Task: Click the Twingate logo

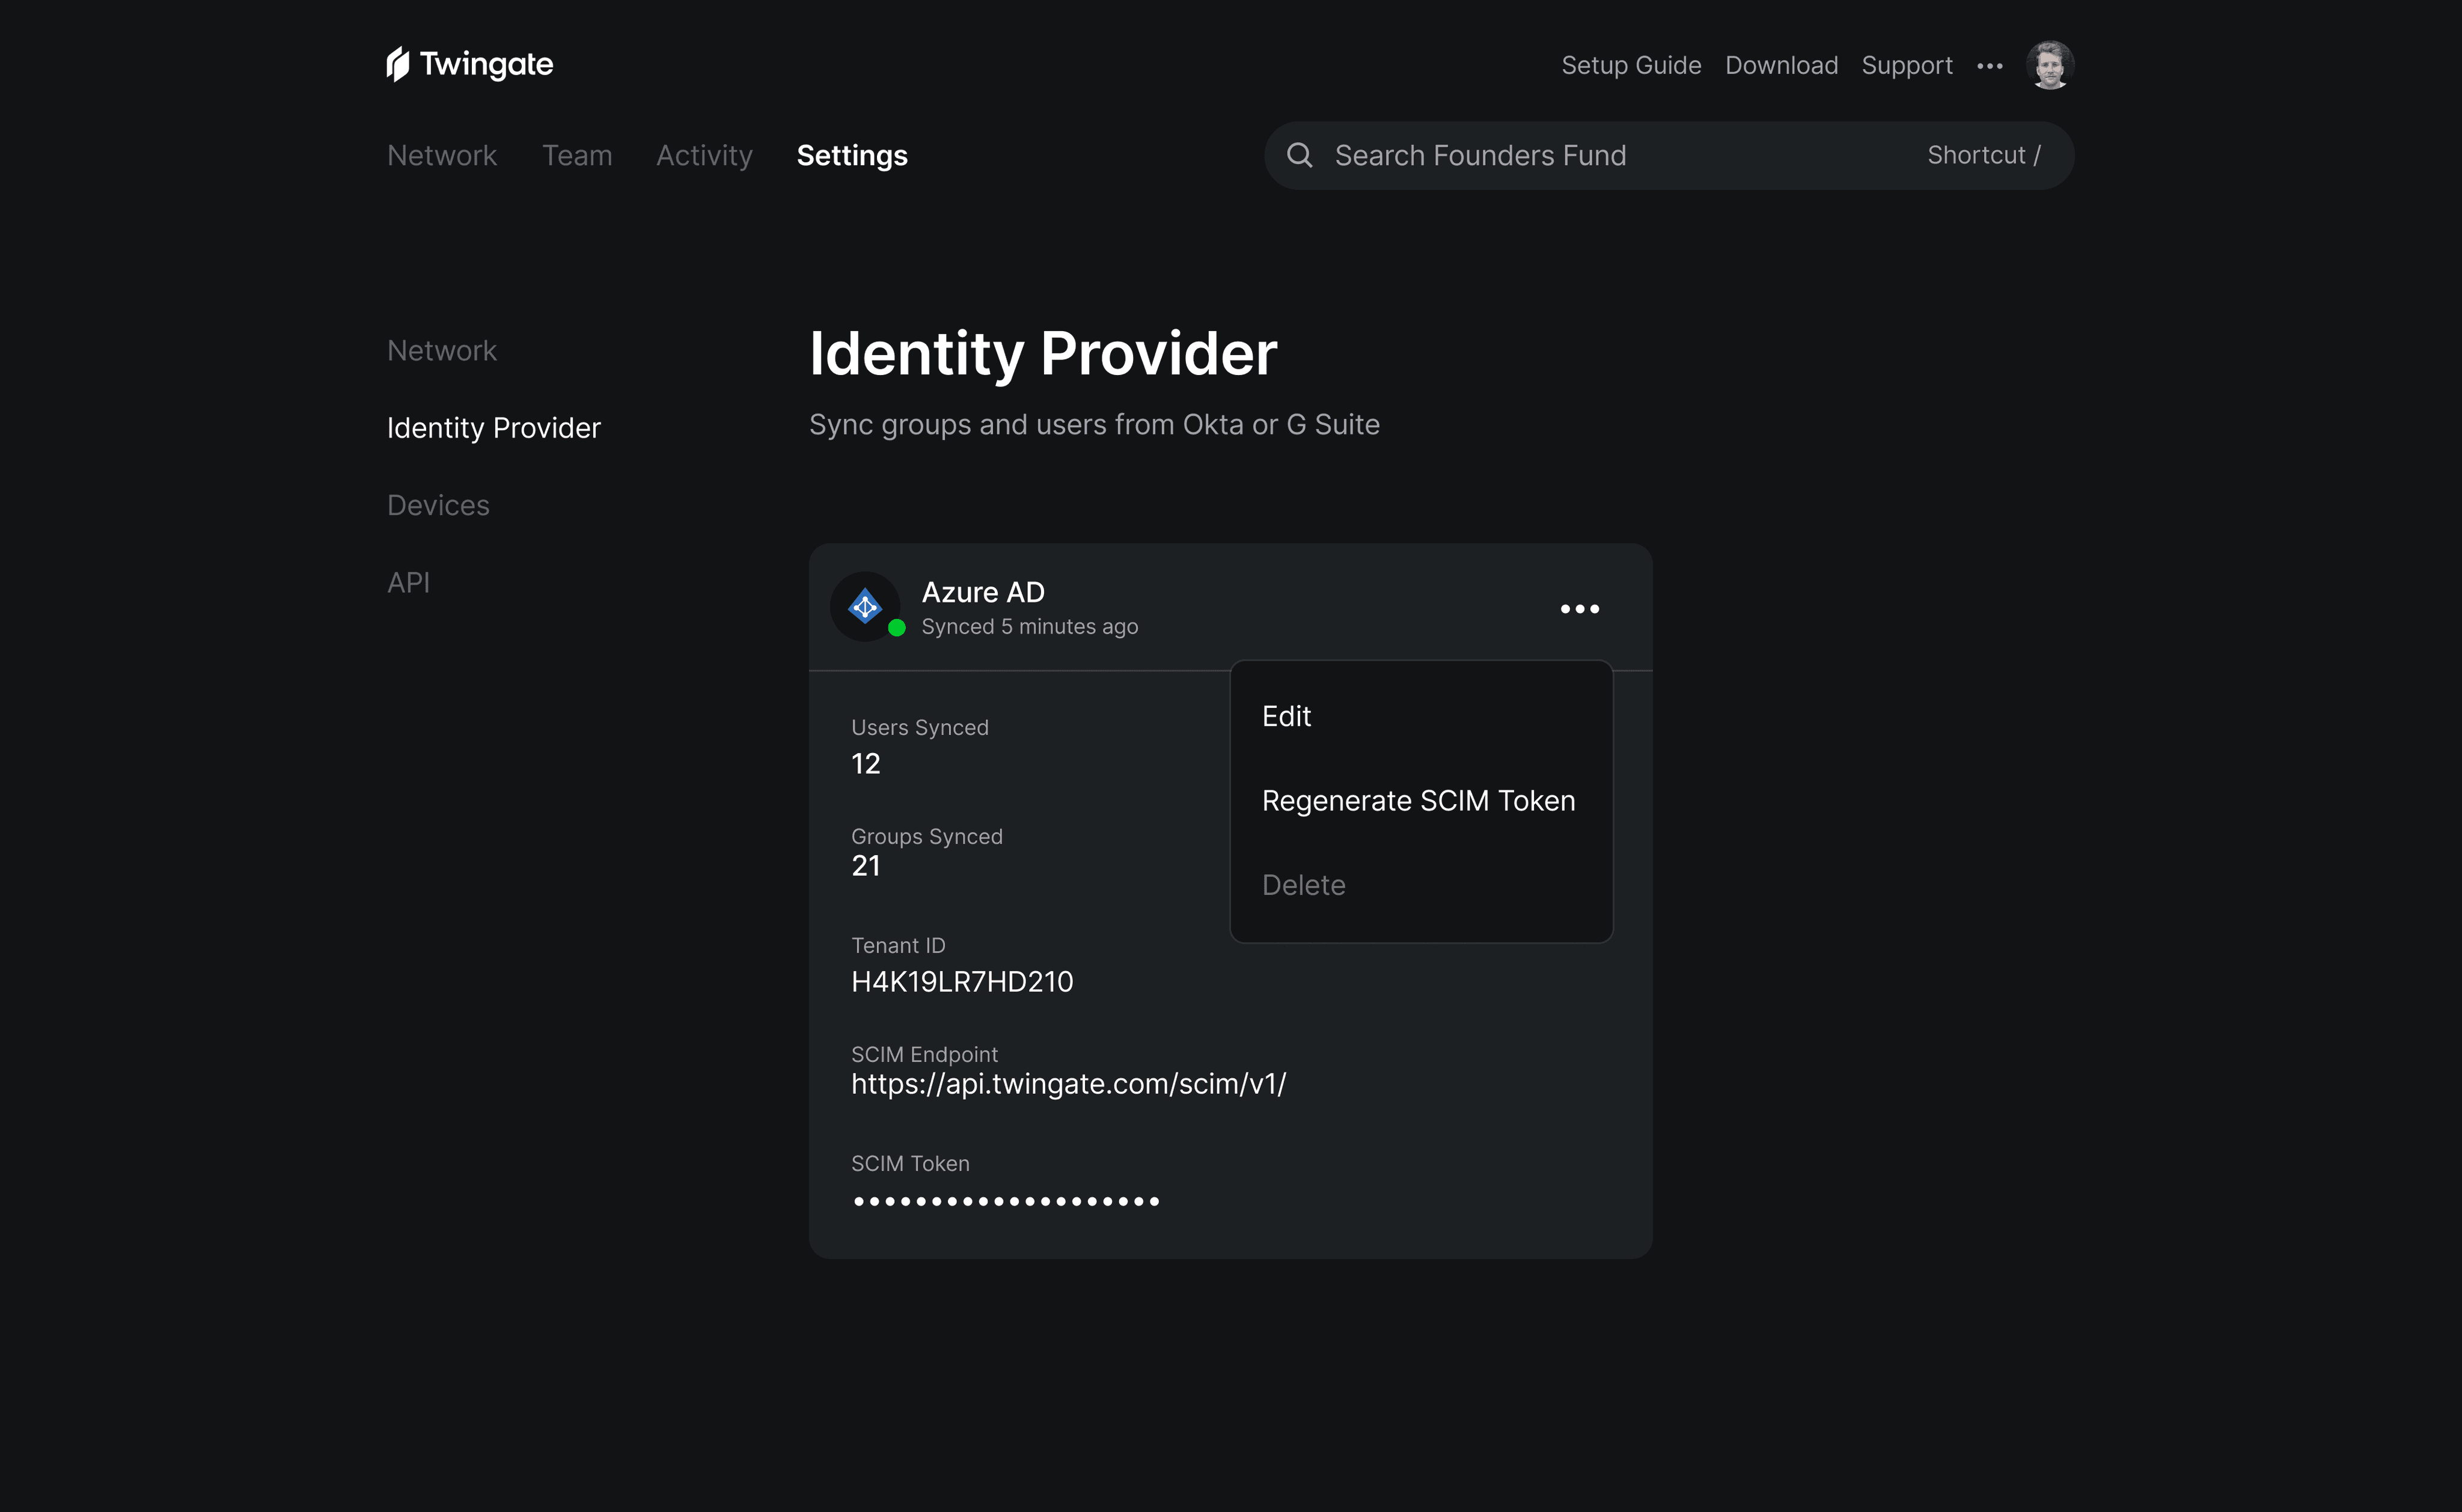Action: pos(470,64)
